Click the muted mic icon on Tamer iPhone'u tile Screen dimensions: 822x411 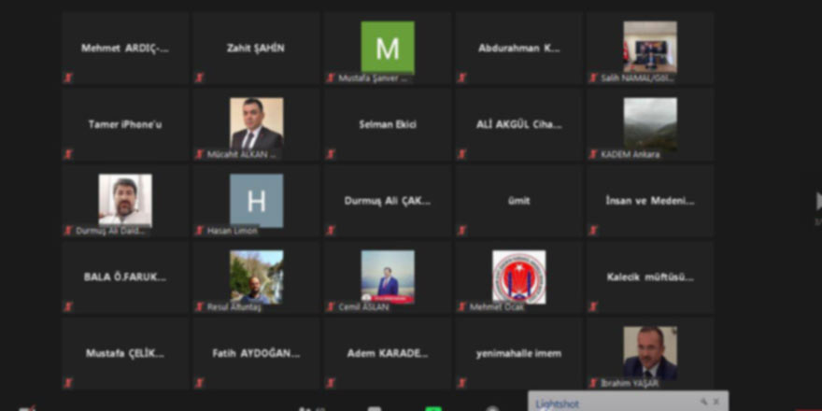pos(68,154)
